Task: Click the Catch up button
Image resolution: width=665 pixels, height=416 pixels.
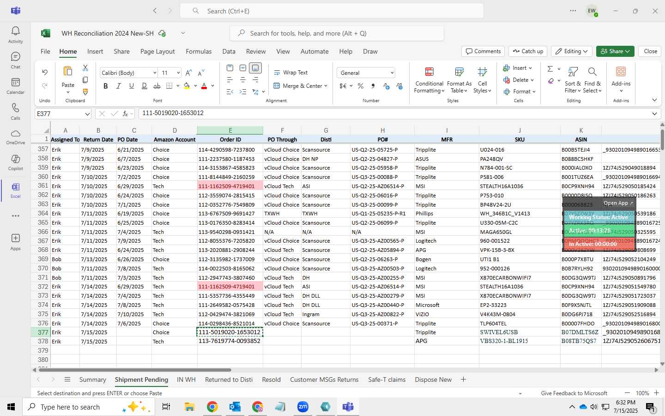Action: coord(528,51)
